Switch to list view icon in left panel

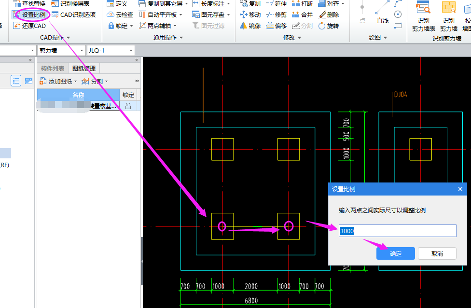tap(16, 81)
